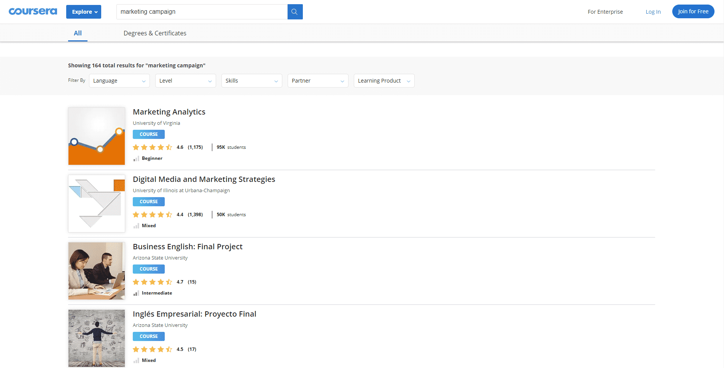Click the Intermediate level label

[x=157, y=293]
